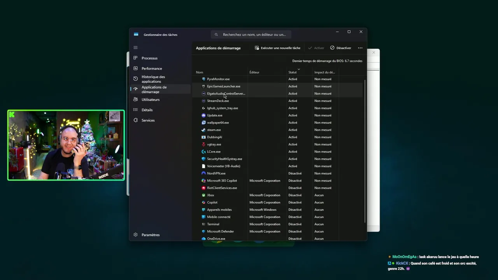Click the RiotClientServices.exe icon
The height and width of the screenshot is (280, 498).
point(203,188)
